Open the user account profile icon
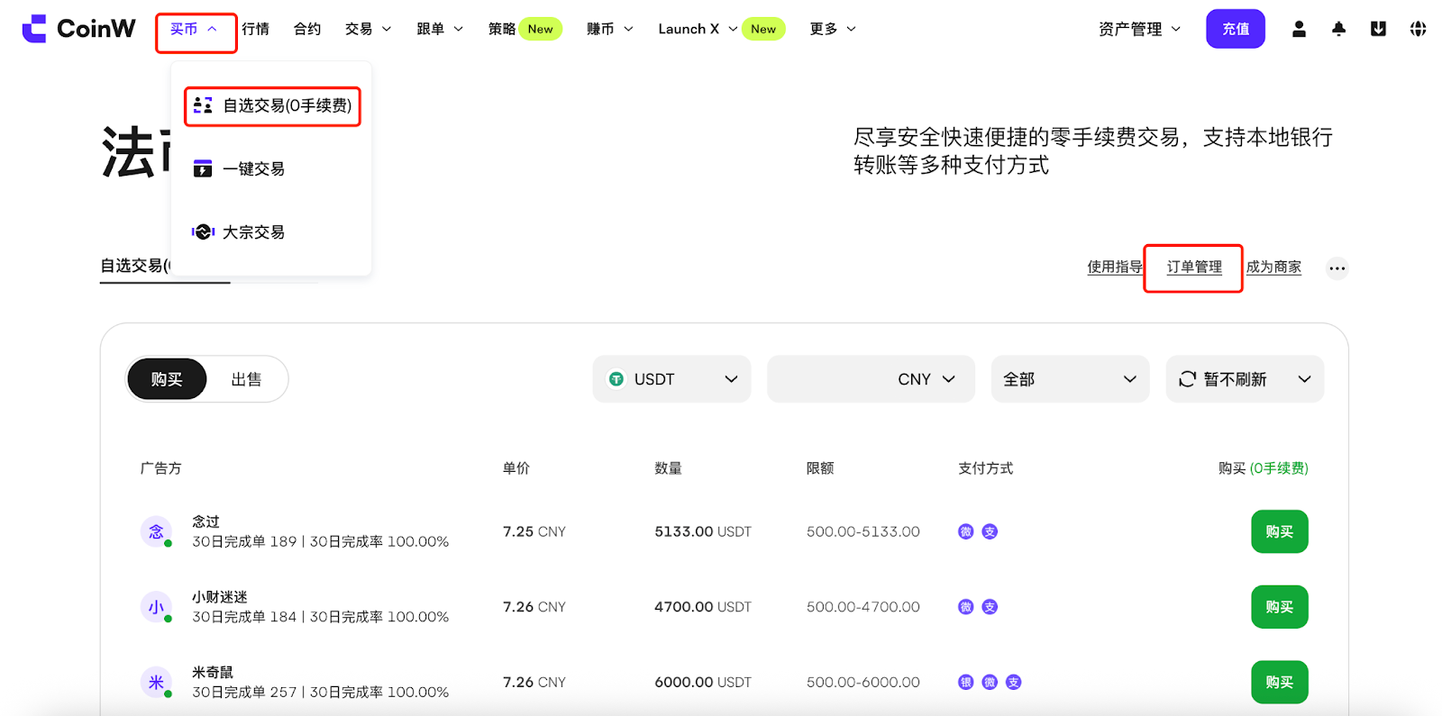Screen dimensions: 1442x716 [x=1299, y=29]
